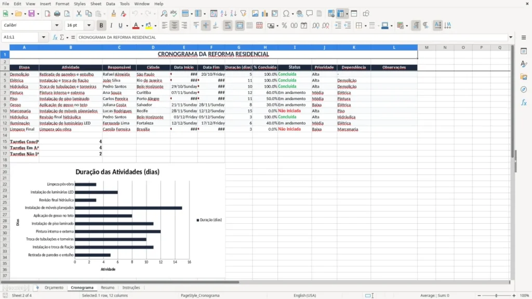Click the Save document icon
The image size is (532, 299).
pos(32,13)
